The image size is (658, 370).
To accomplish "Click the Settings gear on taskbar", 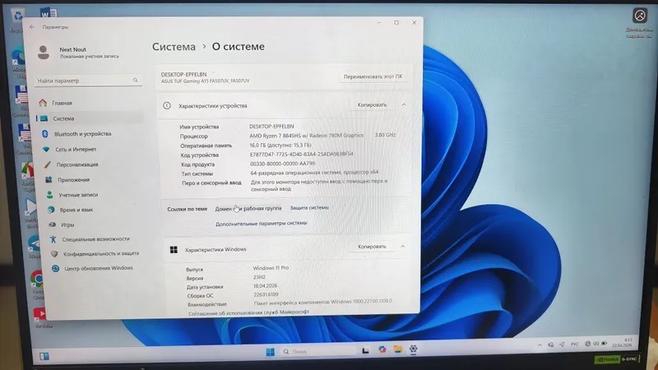I will (x=414, y=349).
